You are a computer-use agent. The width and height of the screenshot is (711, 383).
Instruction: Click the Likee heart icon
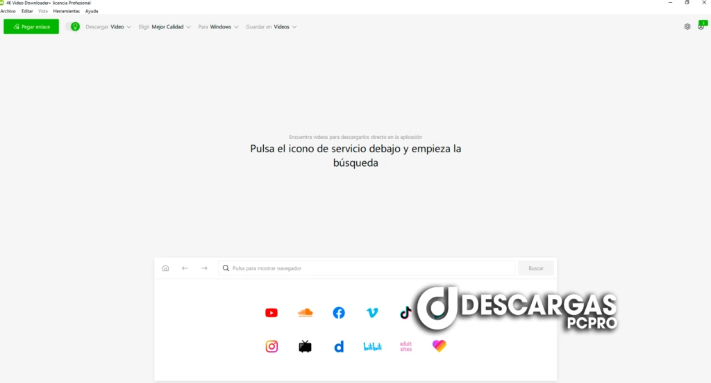(x=439, y=346)
